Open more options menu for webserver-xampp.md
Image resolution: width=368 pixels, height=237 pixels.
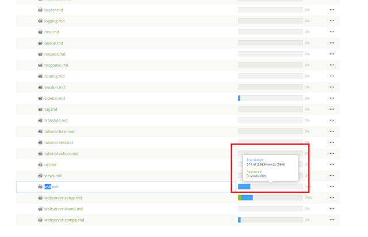pos(332,220)
